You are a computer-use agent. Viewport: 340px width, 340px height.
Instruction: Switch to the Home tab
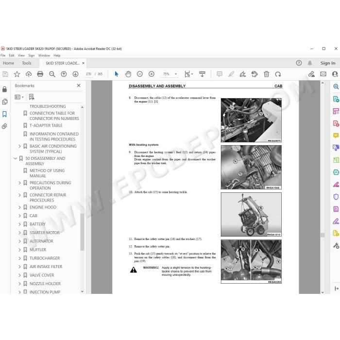8,63
